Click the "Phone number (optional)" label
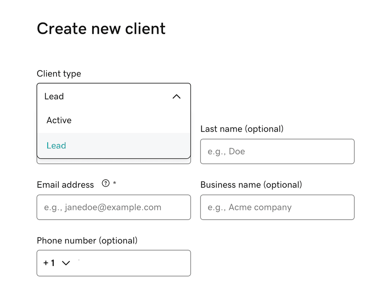Image resolution: width=390 pixels, height=285 pixels. [87, 240]
